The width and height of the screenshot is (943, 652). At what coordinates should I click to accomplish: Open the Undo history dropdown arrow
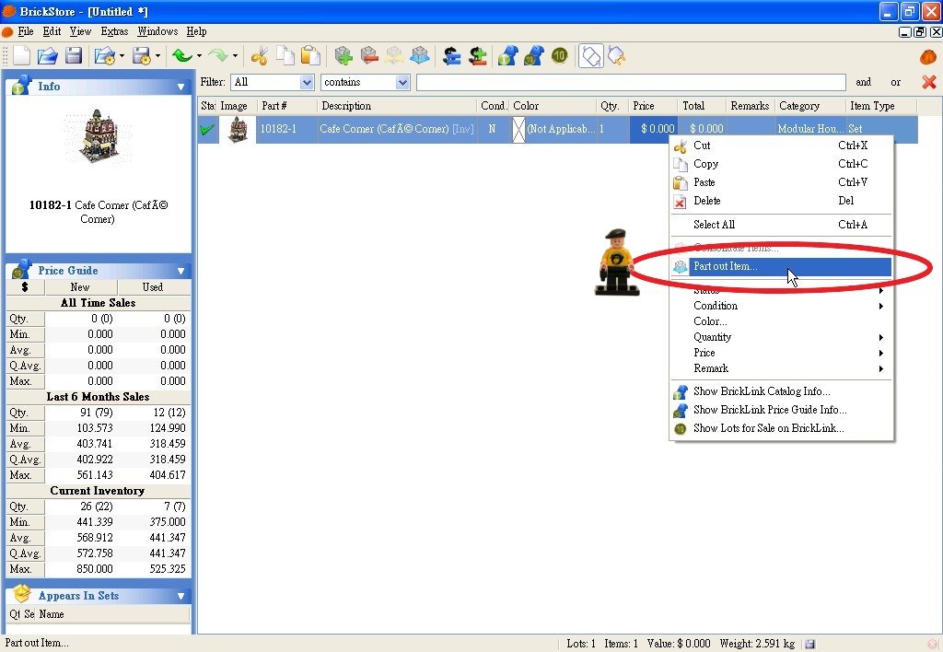pyautogui.click(x=199, y=56)
